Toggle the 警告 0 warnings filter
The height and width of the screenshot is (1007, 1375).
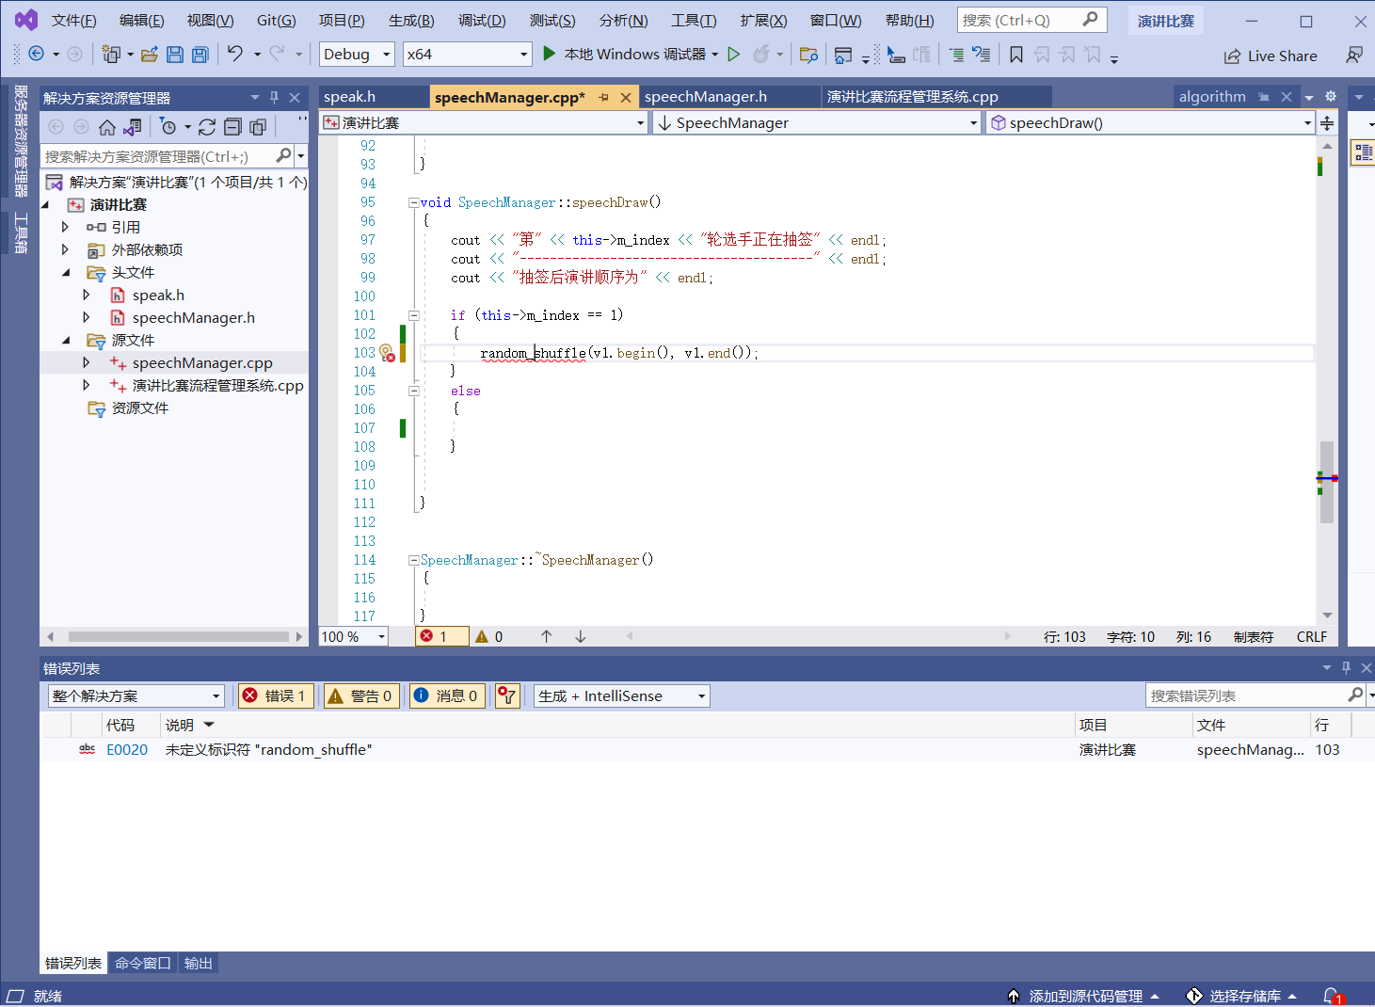point(360,695)
